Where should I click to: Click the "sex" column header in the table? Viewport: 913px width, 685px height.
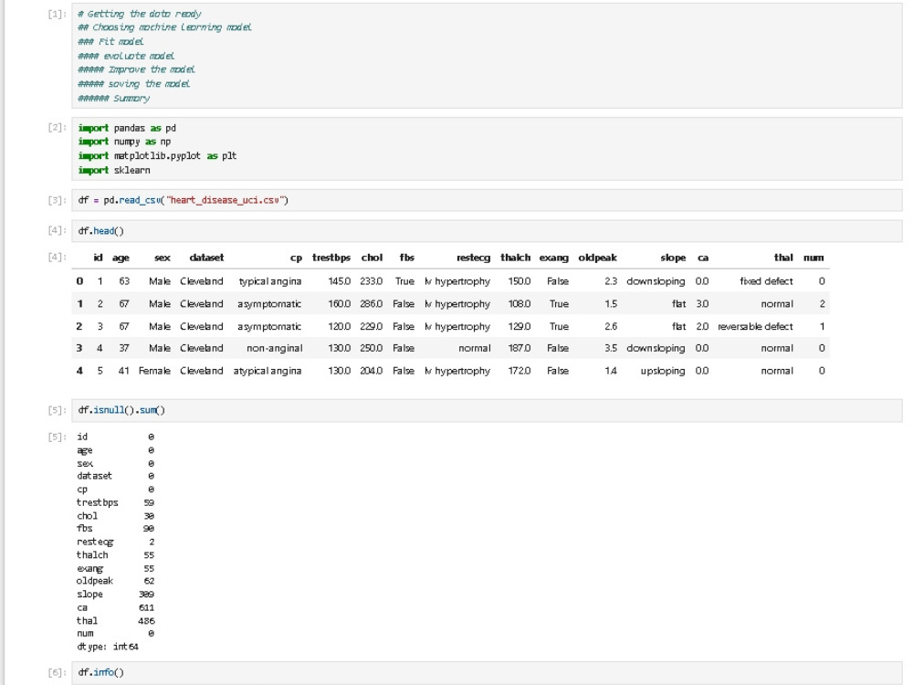[163, 258]
